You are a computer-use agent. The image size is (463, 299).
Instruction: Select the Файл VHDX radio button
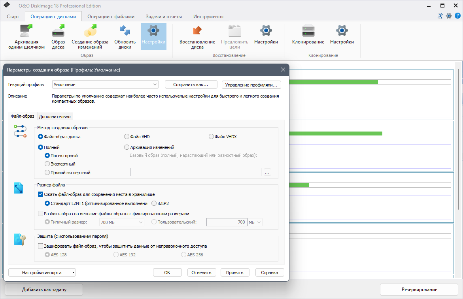point(211,137)
